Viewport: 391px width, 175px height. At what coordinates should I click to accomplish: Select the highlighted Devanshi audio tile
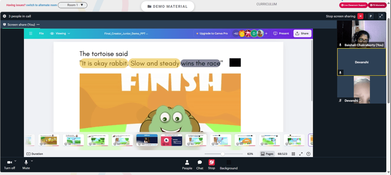tap(362, 62)
